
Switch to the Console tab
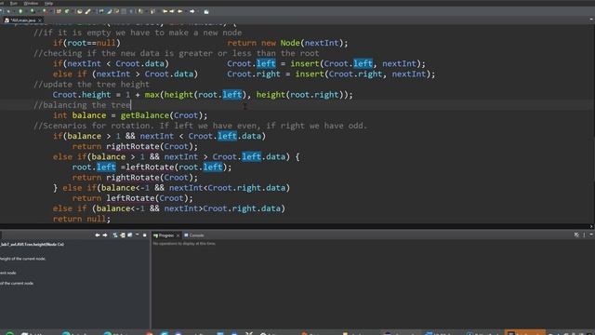194,235
